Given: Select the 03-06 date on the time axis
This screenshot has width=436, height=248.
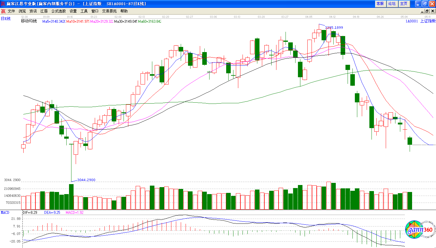Looking at the screenshot, I should point(213,17).
